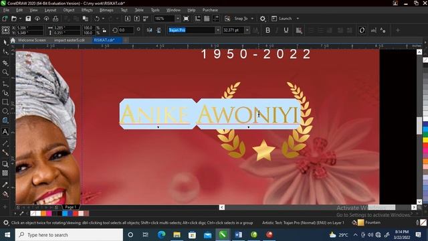Expand the document palette flyout arrow
This screenshot has width=428, height=241.
click(x=15, y=214)
